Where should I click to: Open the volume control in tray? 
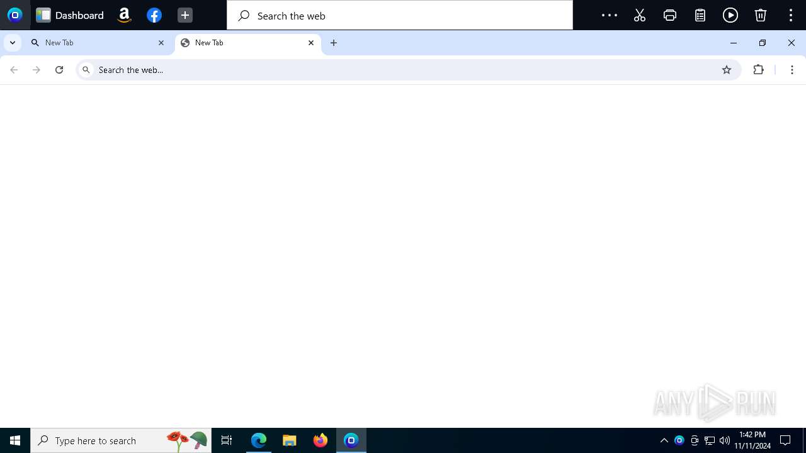tap(725, 440)
